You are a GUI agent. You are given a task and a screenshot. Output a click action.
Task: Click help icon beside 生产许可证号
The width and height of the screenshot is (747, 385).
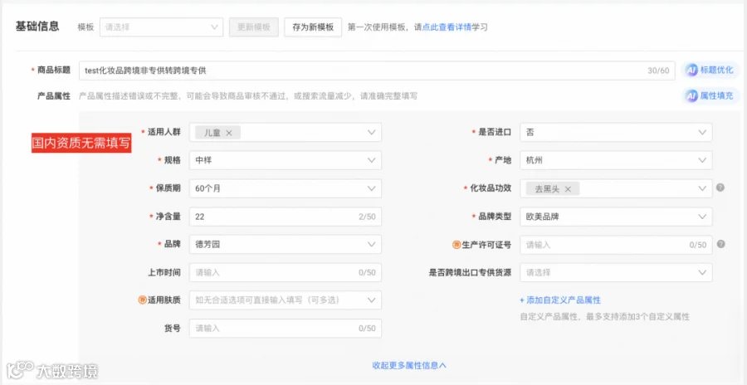[x=720, y=244]
